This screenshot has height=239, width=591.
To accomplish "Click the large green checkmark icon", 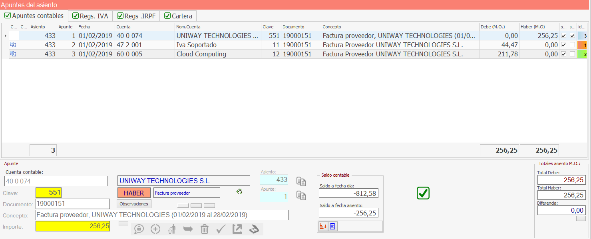I will pos(423,193).
